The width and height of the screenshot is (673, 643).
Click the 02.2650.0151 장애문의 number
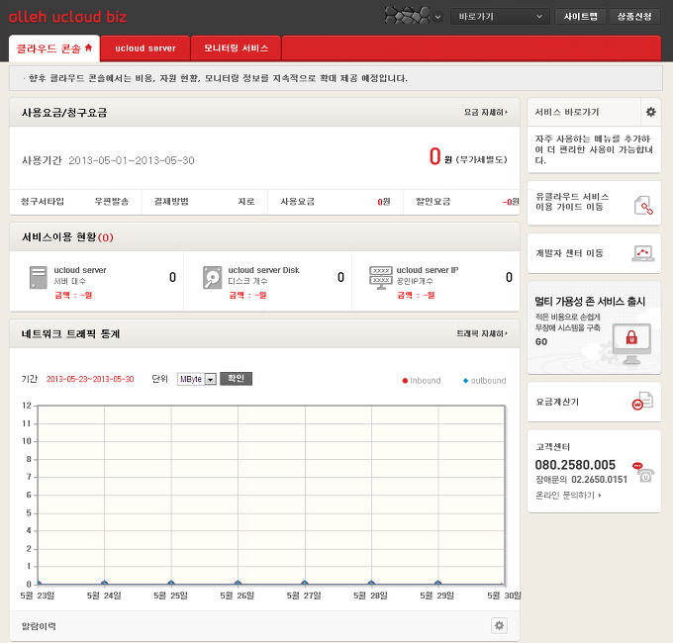point(599,480)
